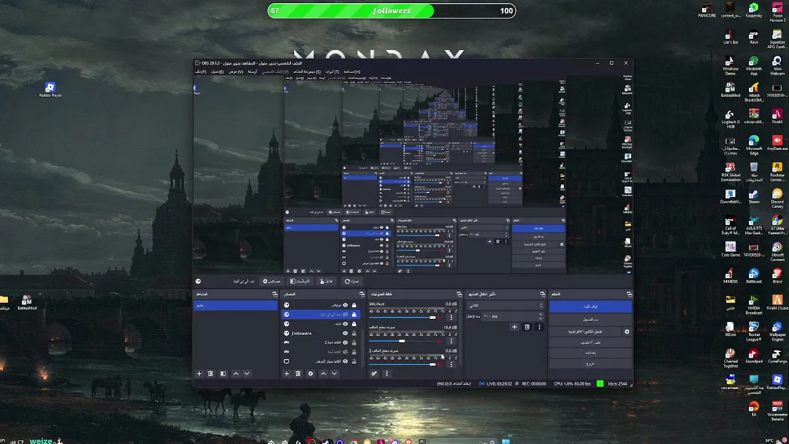Open transition properties three-dot menu
This screenshot has height=444, width=789.
point(539,327)
